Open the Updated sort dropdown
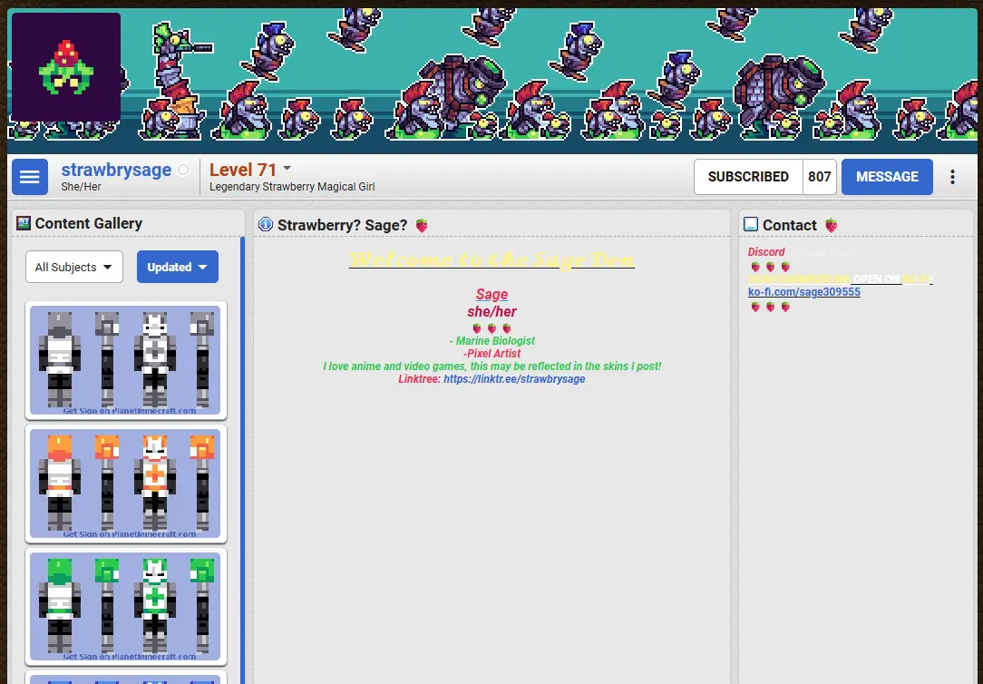983x684 pixels. 178,267
